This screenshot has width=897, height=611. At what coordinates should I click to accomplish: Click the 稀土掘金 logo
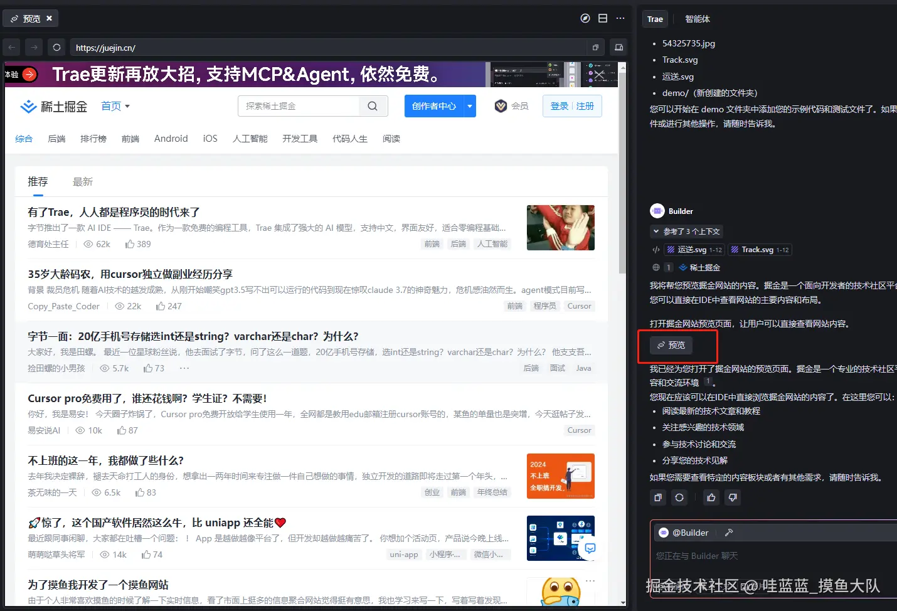point(54,107)
